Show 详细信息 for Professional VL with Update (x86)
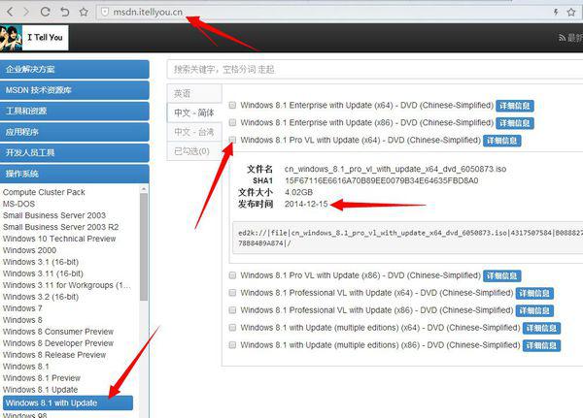Screen dimensions: 583x418 pos(534,311)
